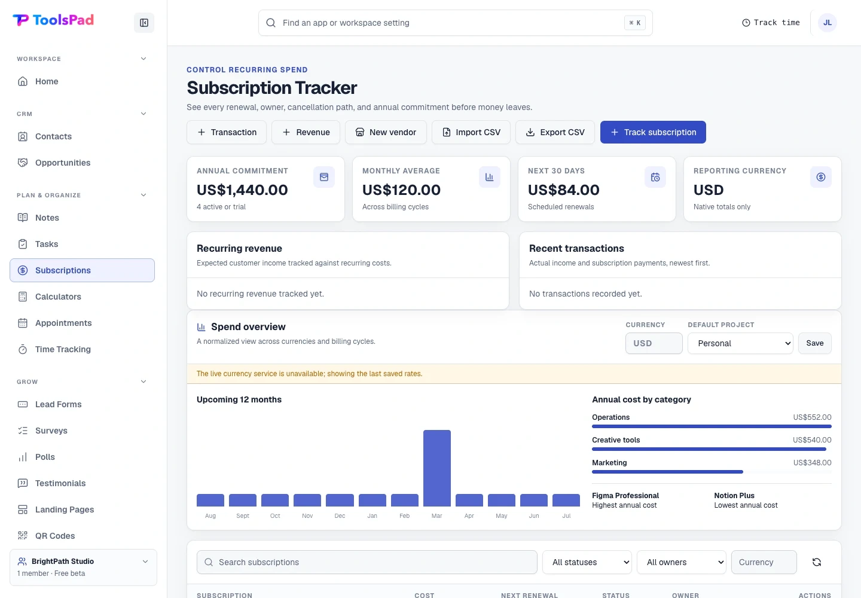
Task: Collapse the Plan & Organize section
Action: (x=143, y=195)
